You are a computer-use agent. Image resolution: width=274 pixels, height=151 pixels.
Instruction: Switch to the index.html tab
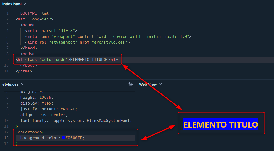coord(12,4)
